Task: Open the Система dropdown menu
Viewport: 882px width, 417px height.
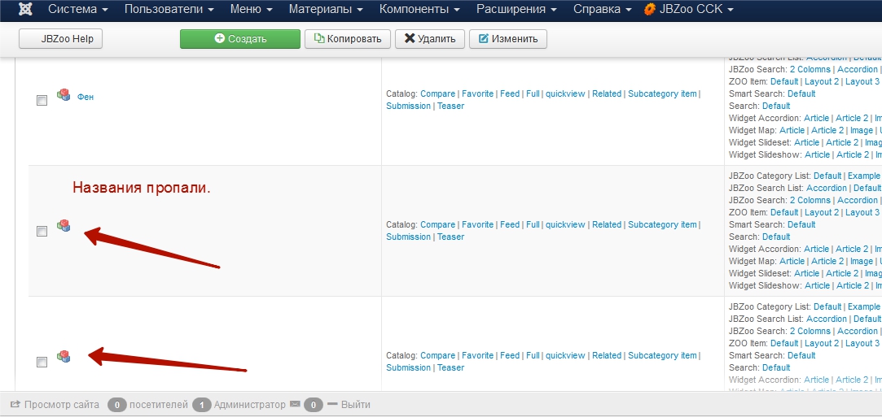Action: (77, 10)
